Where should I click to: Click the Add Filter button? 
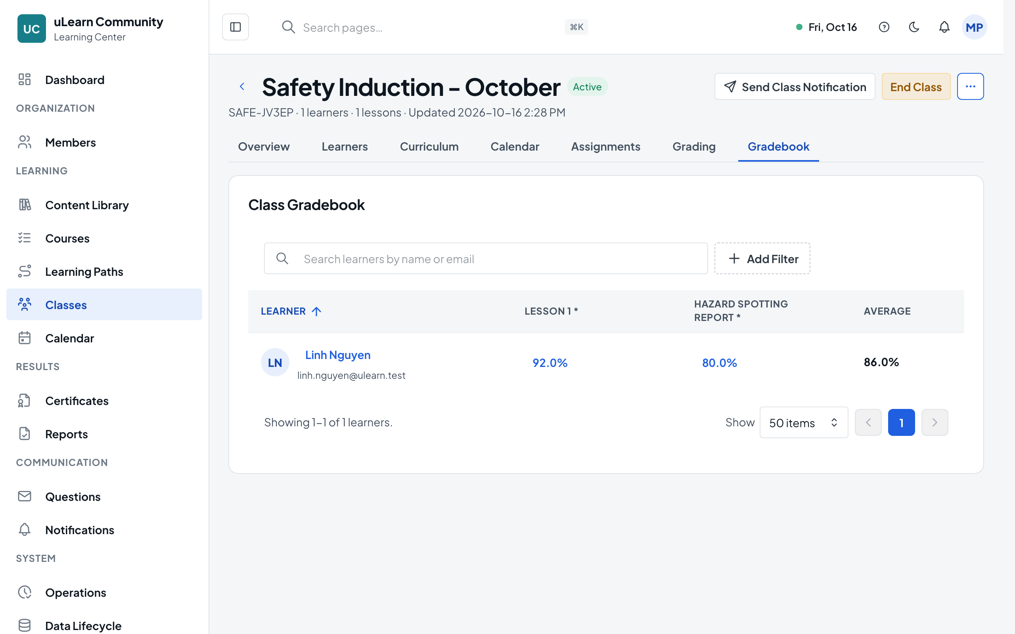click(762, 259)
